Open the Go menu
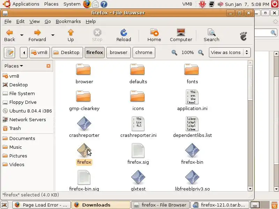 point(48,22)
